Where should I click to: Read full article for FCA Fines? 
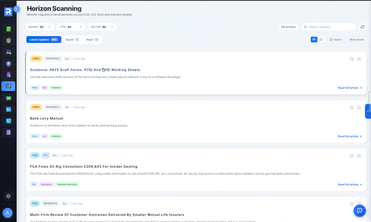pyautogui.click(x=350, y=185)
